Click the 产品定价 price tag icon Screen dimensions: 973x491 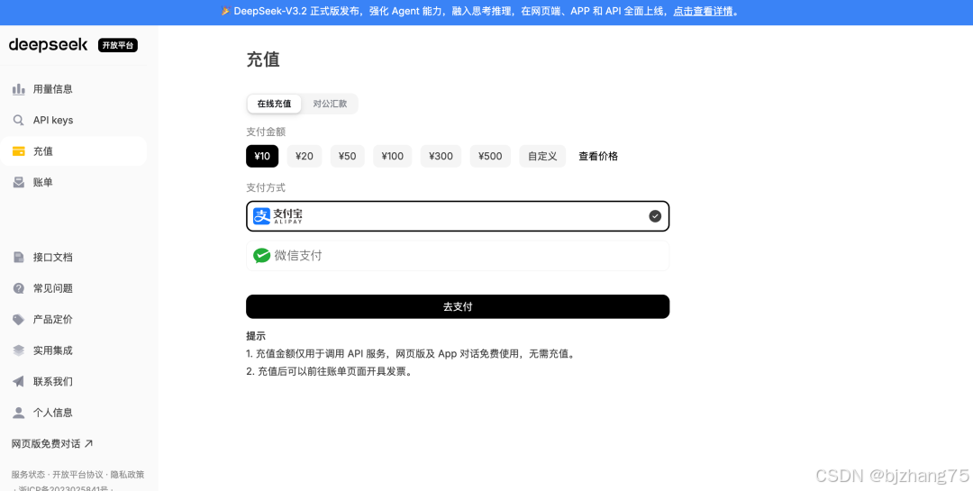point(19,319)
